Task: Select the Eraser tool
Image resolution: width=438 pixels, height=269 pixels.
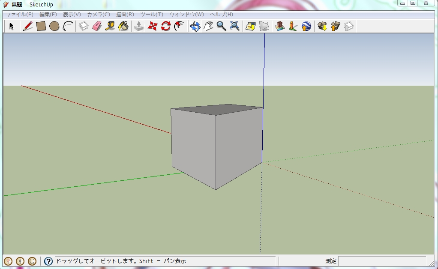Action: [97, 26]
